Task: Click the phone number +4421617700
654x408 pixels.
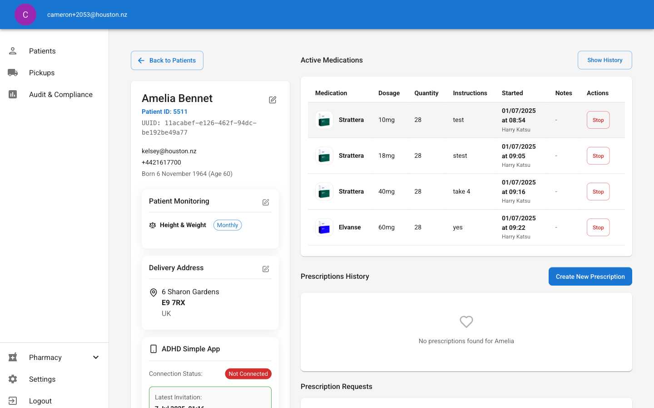Action: click(161, 162)
